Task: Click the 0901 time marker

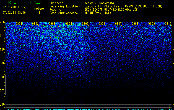Action: 19,24
